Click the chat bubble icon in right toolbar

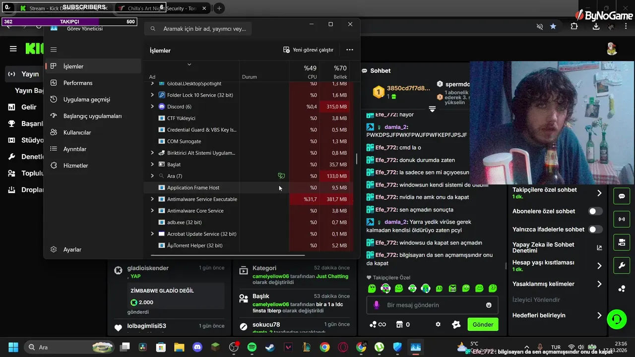point(622,196)
